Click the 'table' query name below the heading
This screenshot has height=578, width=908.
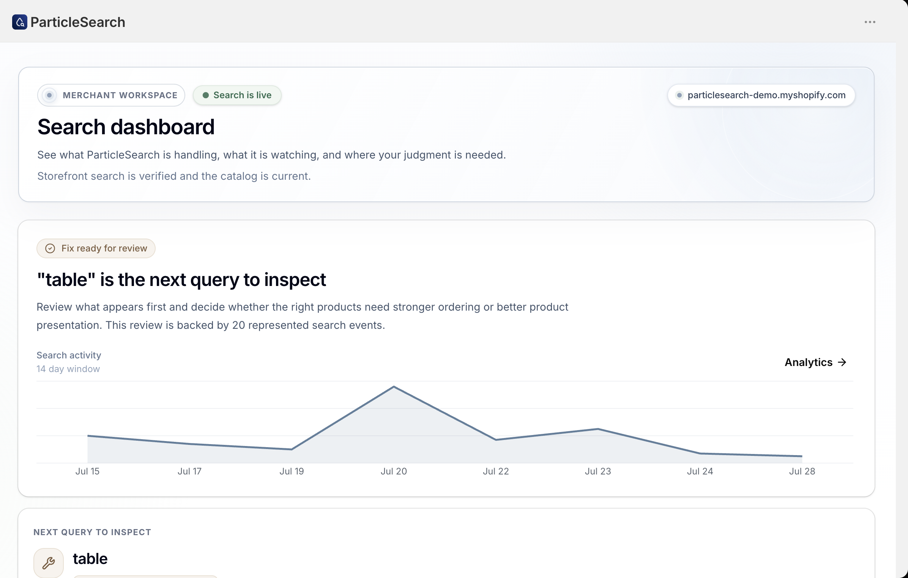coord(90,559)
